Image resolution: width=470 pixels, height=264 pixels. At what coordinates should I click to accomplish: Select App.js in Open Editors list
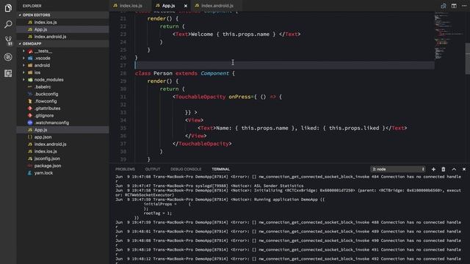pos(63,29)
